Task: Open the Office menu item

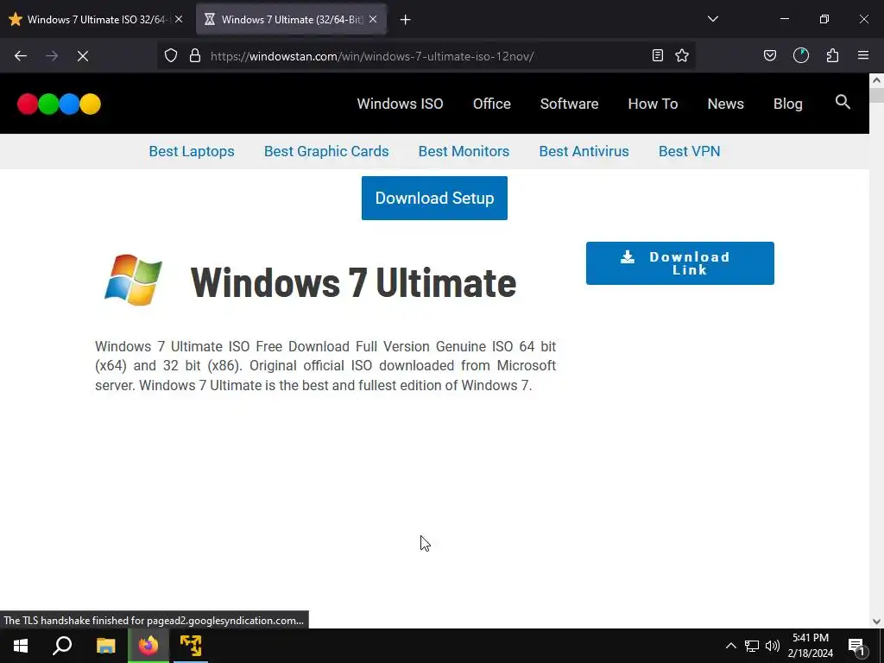Action: pos(491,104)
